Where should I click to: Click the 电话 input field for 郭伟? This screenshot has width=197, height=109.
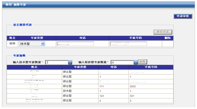[x=75, y=44]
